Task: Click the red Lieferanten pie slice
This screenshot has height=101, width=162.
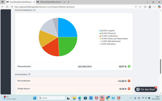Action: tap(52, 49)
